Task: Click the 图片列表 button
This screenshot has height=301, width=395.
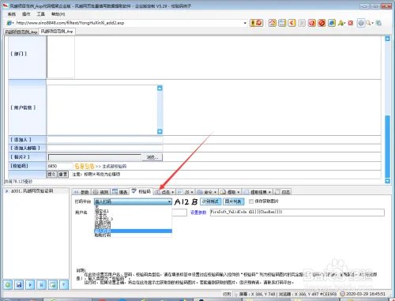Action: [233, 201]
